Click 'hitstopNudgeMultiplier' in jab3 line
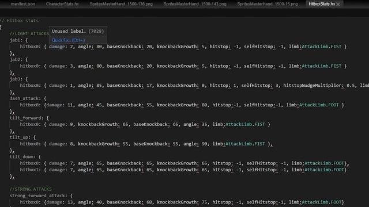Screen dimensions: 369x207 click(x=312, y=86)
